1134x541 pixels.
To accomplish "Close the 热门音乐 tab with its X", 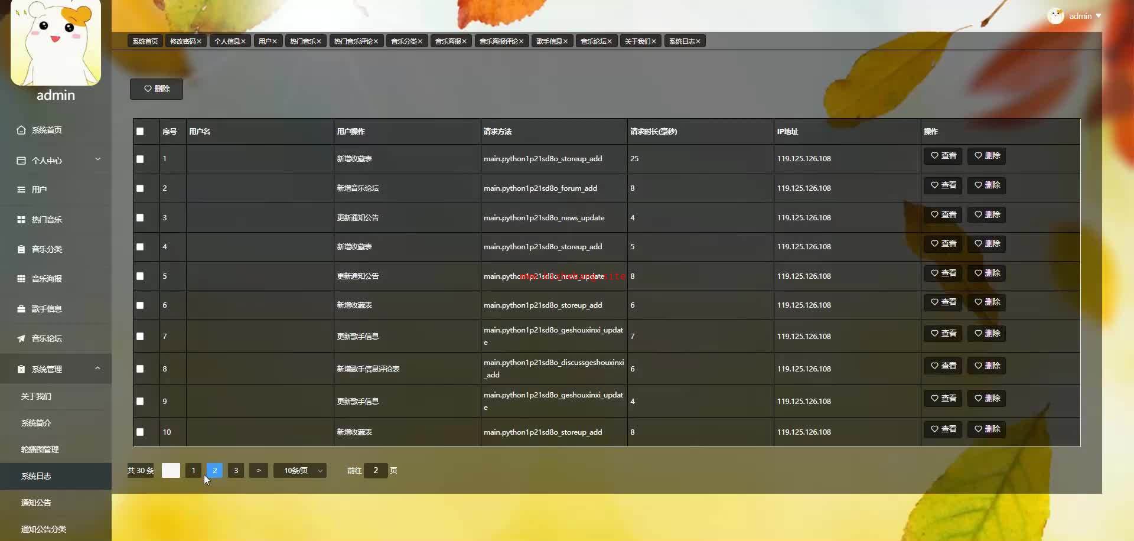I will tap(319, 41).
